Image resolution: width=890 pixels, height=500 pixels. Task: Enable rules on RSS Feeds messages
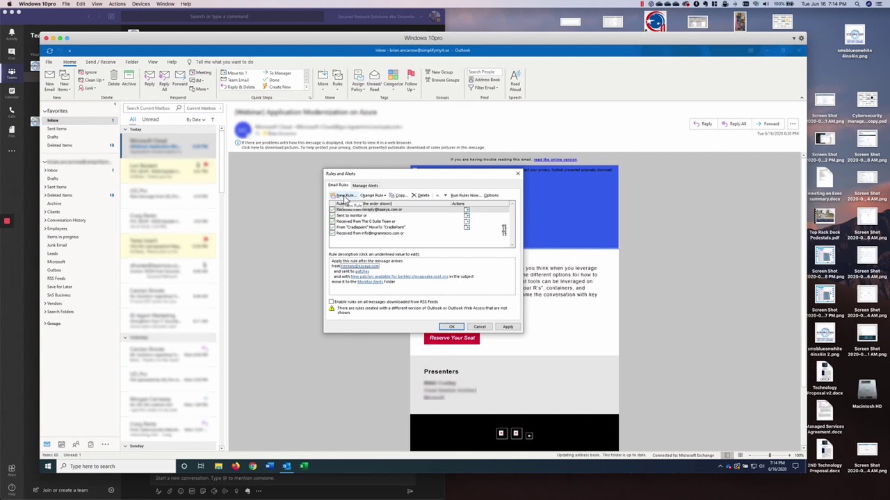pos(332,302)
